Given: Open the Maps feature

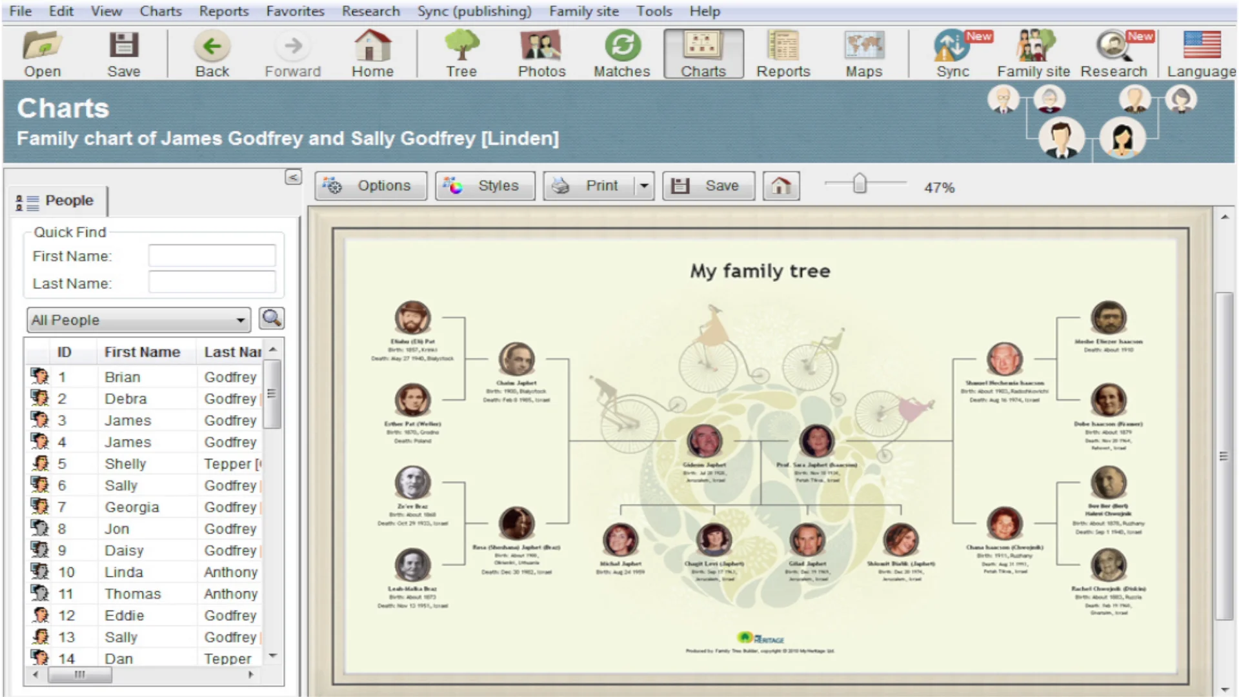Looking at the screenshot, I should click(864, 54).
